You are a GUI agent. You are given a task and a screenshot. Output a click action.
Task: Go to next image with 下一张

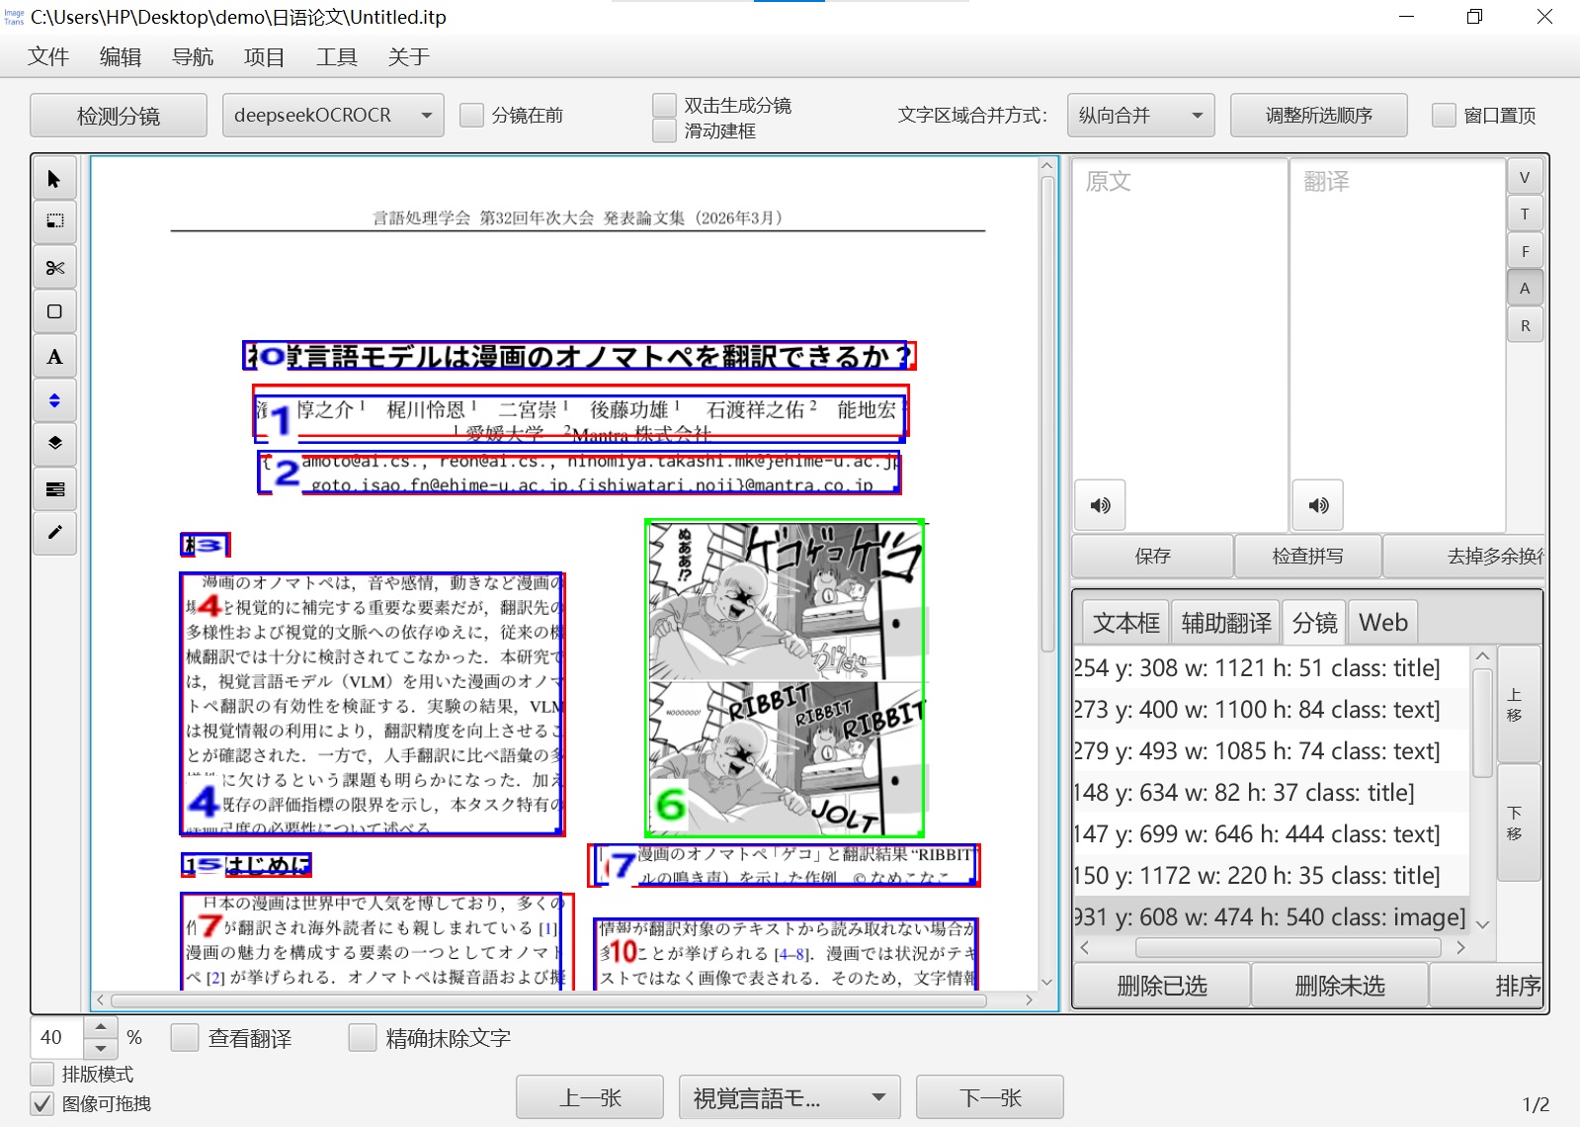click(x=990, y=1097)
